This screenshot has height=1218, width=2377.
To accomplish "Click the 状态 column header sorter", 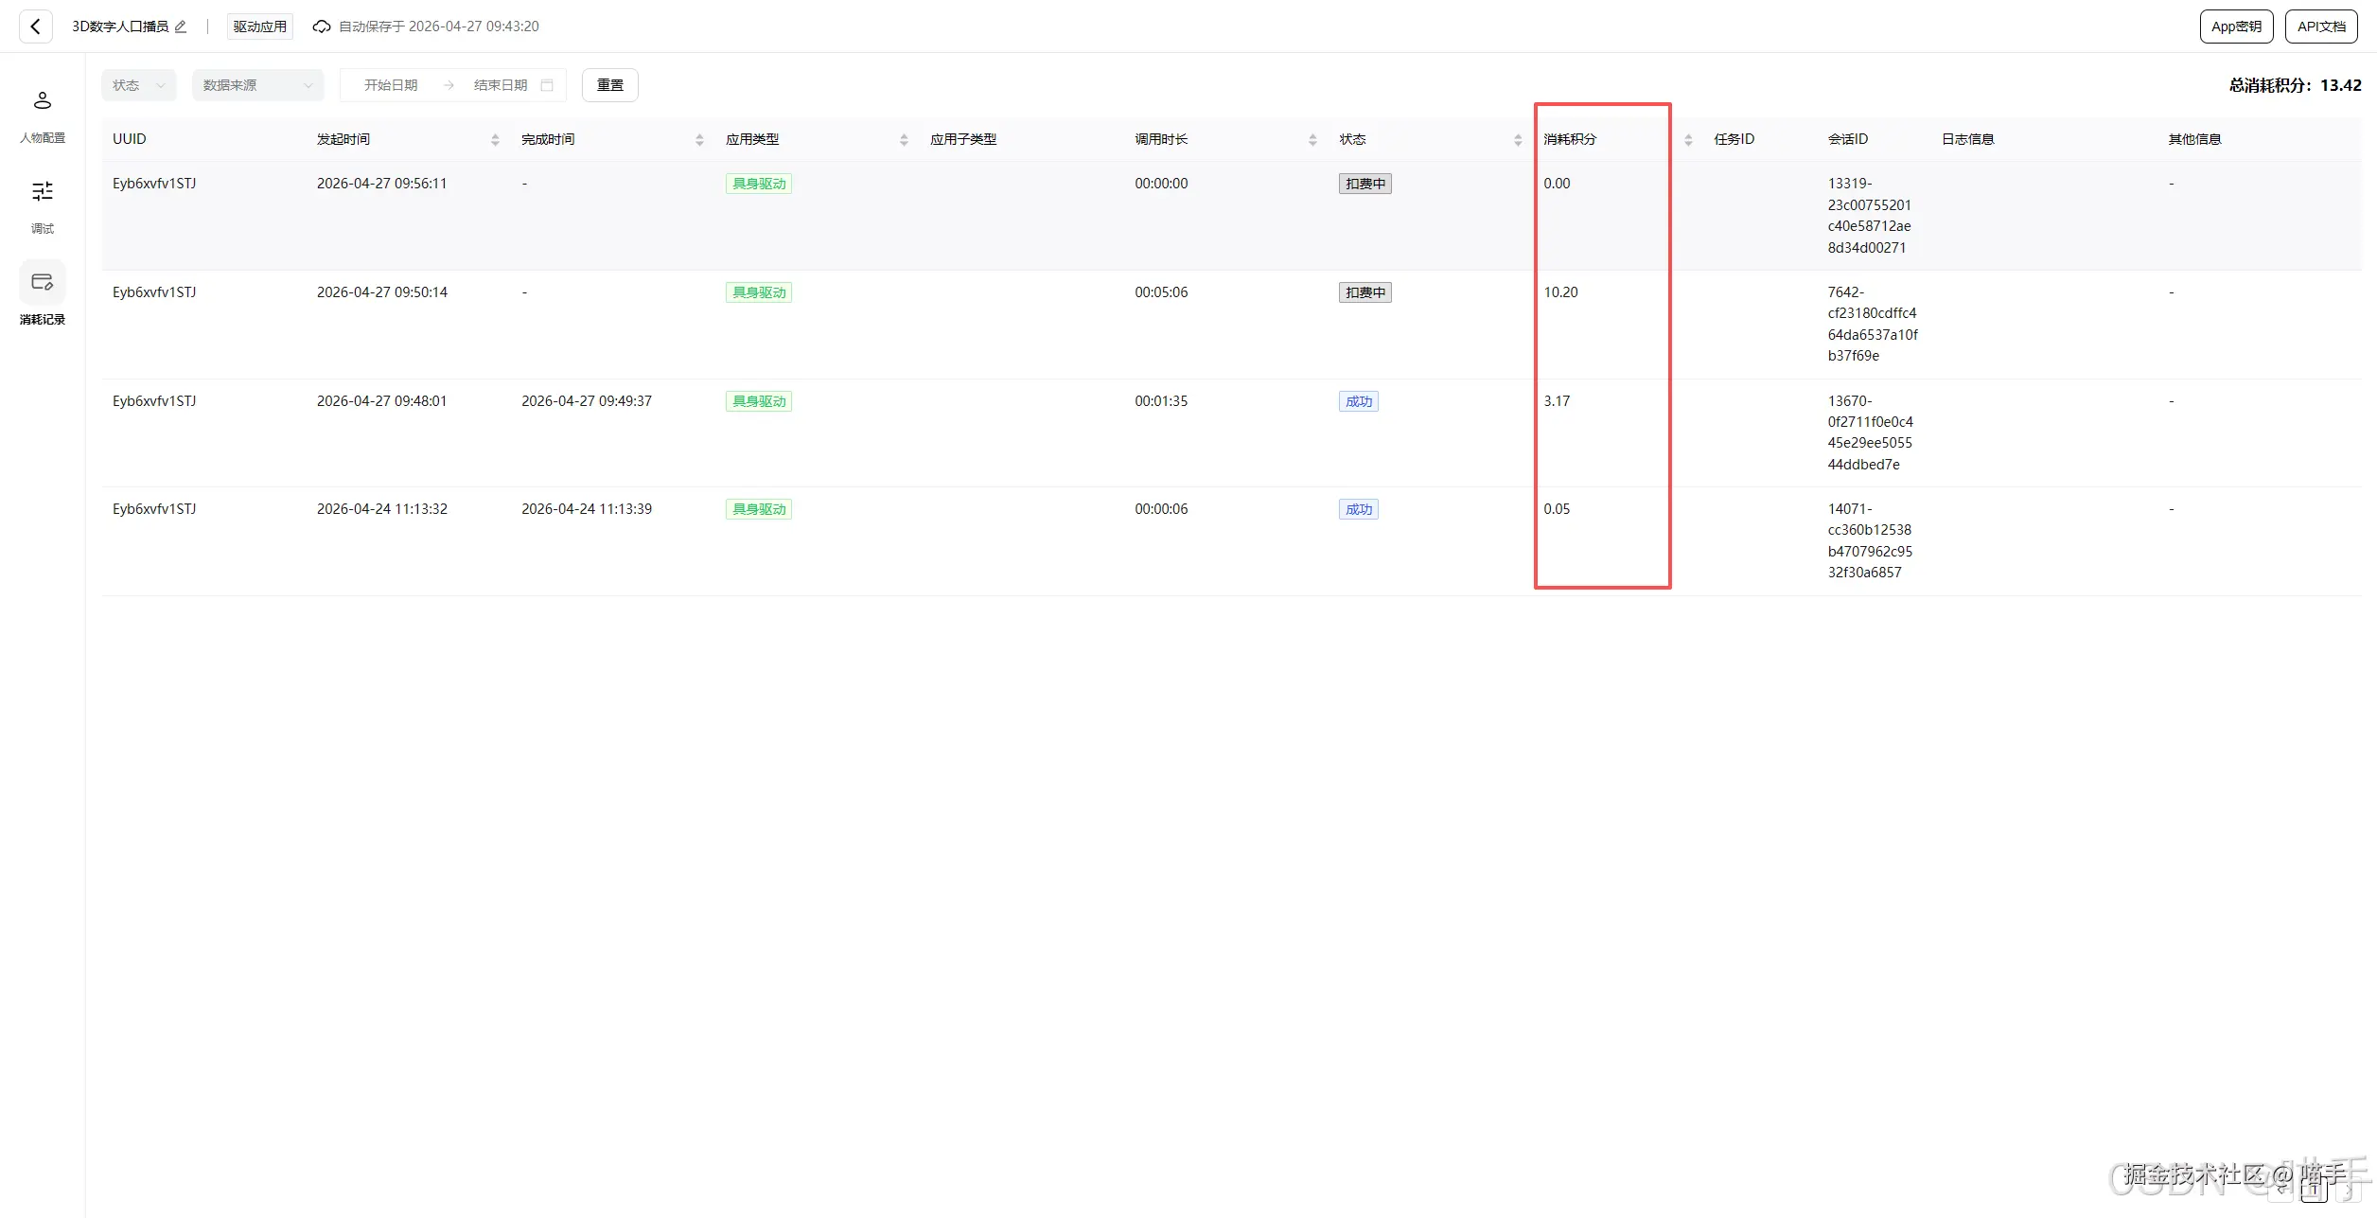I will [1518, 140].
